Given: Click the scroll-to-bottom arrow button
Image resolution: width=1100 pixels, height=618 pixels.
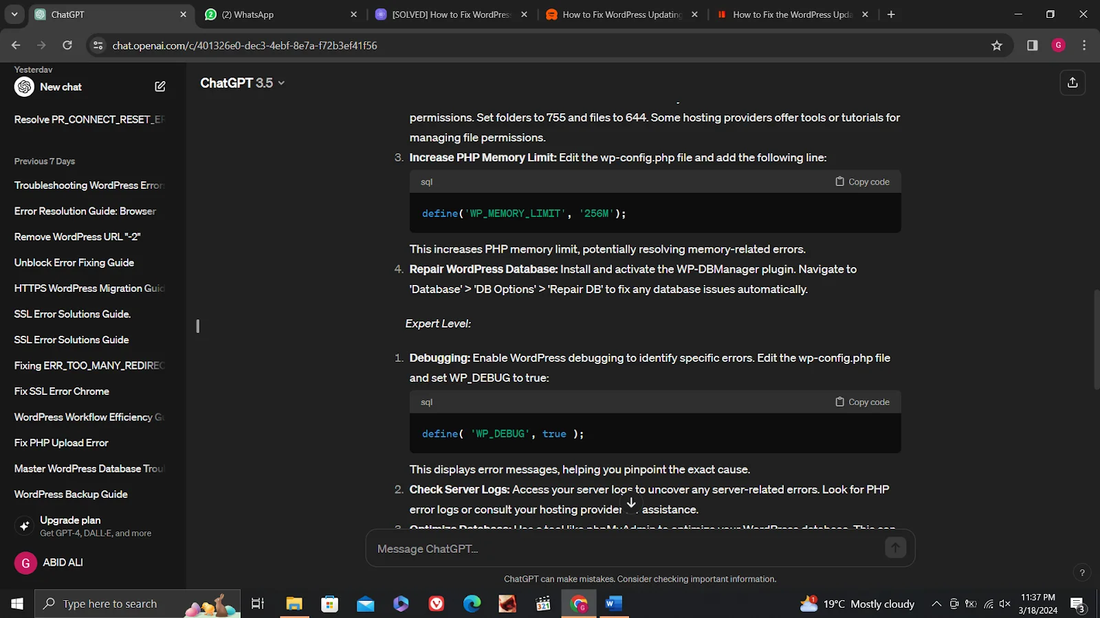Looking at the screenshot, I should [x=631, y=503].
